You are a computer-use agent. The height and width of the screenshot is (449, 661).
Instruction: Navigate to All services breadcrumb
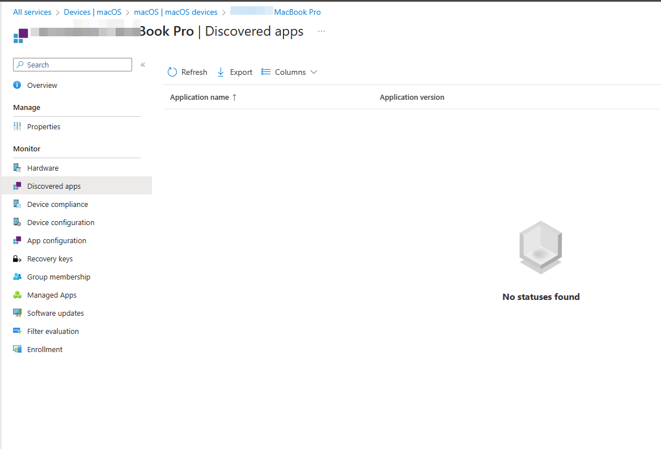pos(32,11)
